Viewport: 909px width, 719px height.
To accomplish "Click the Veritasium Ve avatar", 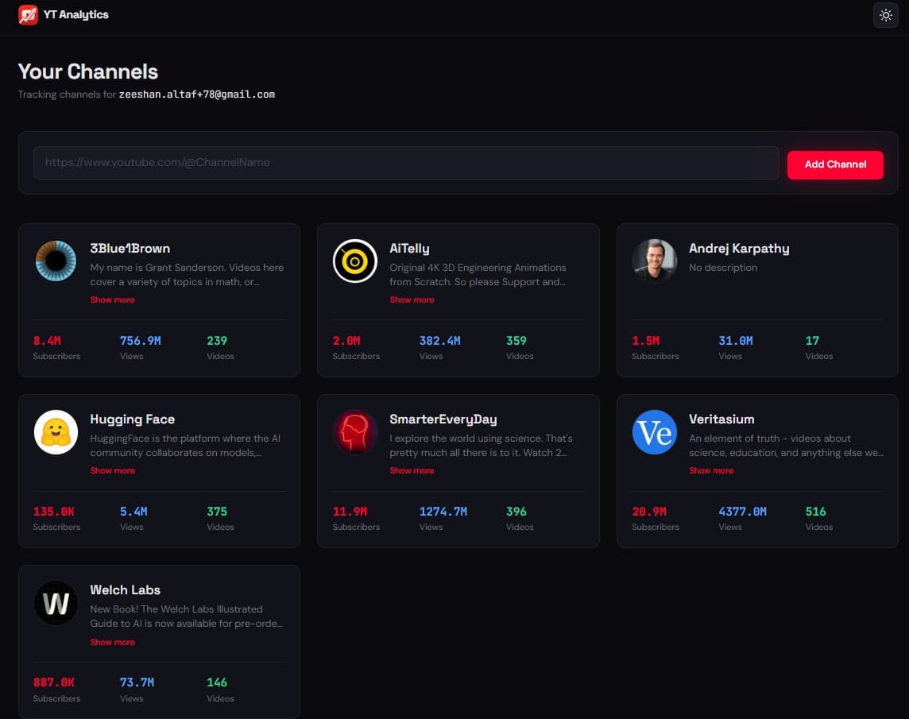I will coord(655,432).
